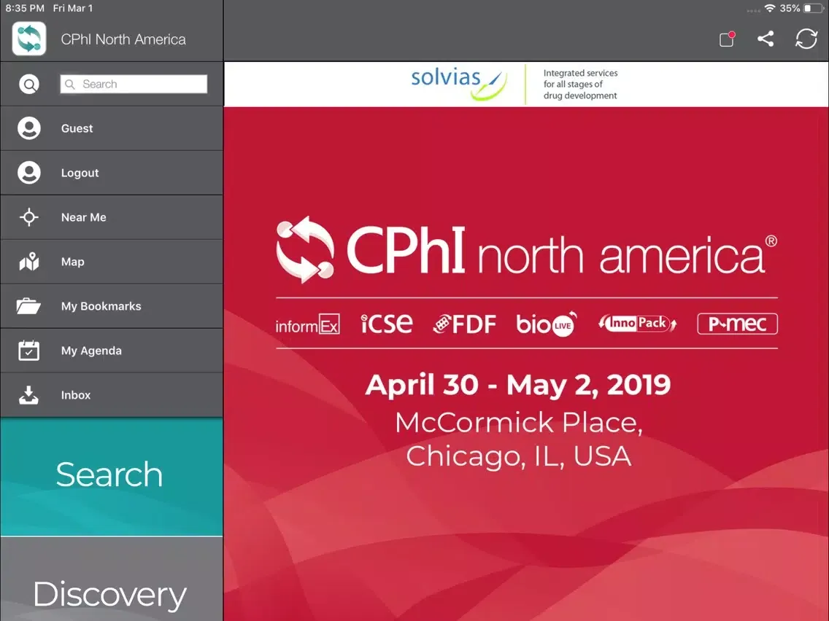Open My Bookmarks
The height and width of the screenshot is (621, 829).
[x=112, y=305]
